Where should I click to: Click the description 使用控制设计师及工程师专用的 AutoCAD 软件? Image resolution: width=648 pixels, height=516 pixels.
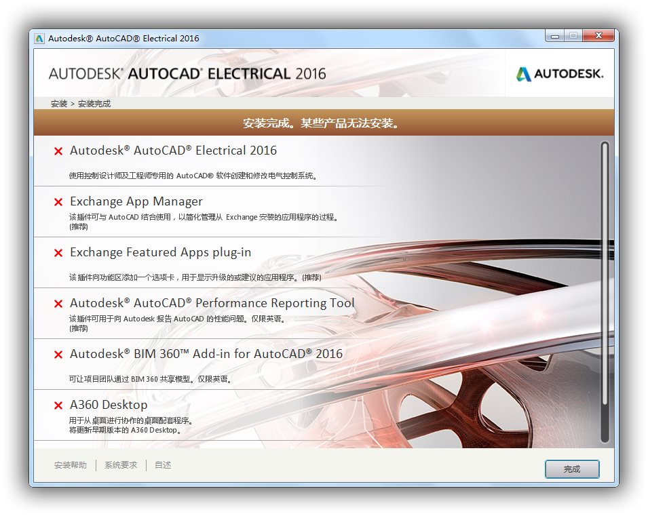click(x=193, y=176)
